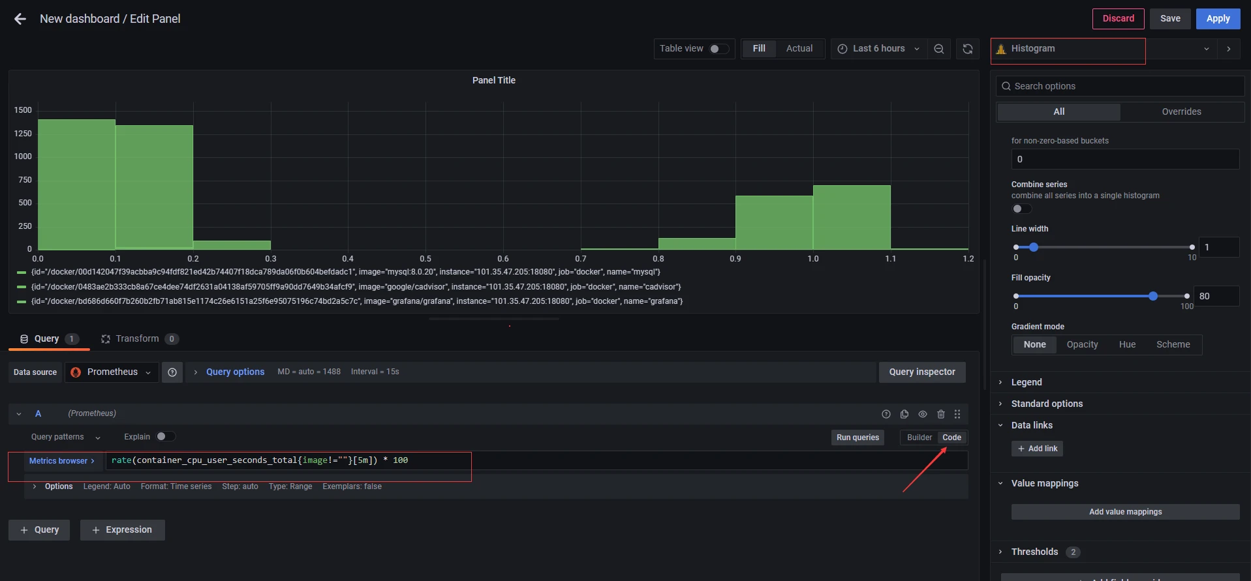Viewport: 1251px width, 581px height.
Task: Delete query A with the trash icon
Action: point(941,414)
